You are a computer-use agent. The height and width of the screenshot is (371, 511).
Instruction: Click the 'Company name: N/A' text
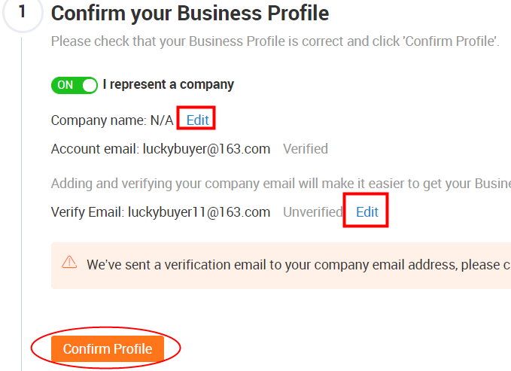(x=112, y=120)
